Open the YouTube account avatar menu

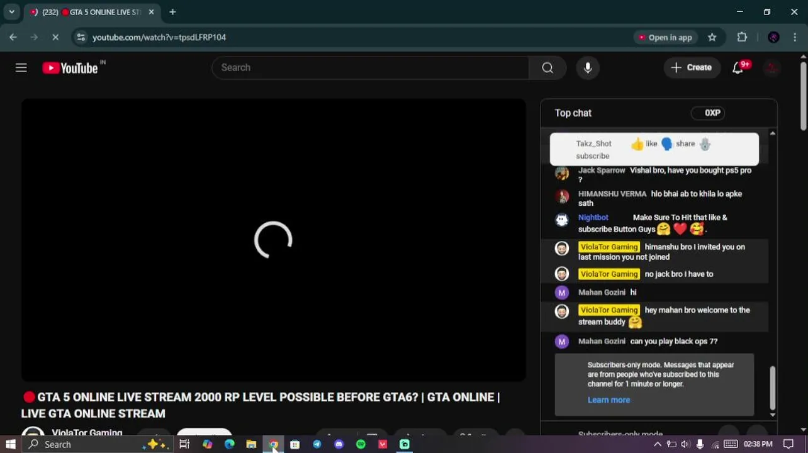[x=772, y=68]
